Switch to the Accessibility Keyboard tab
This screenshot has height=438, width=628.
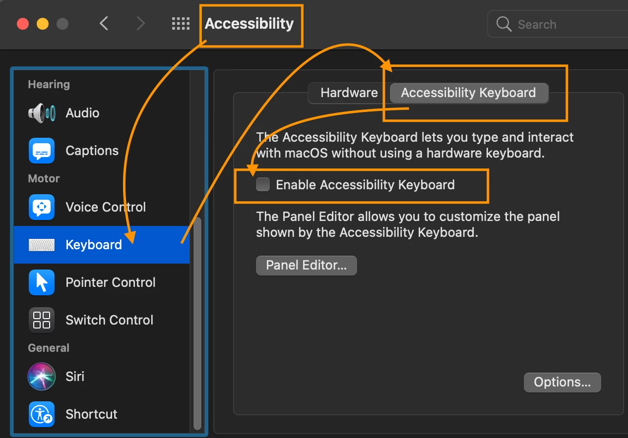pos(469,93)
